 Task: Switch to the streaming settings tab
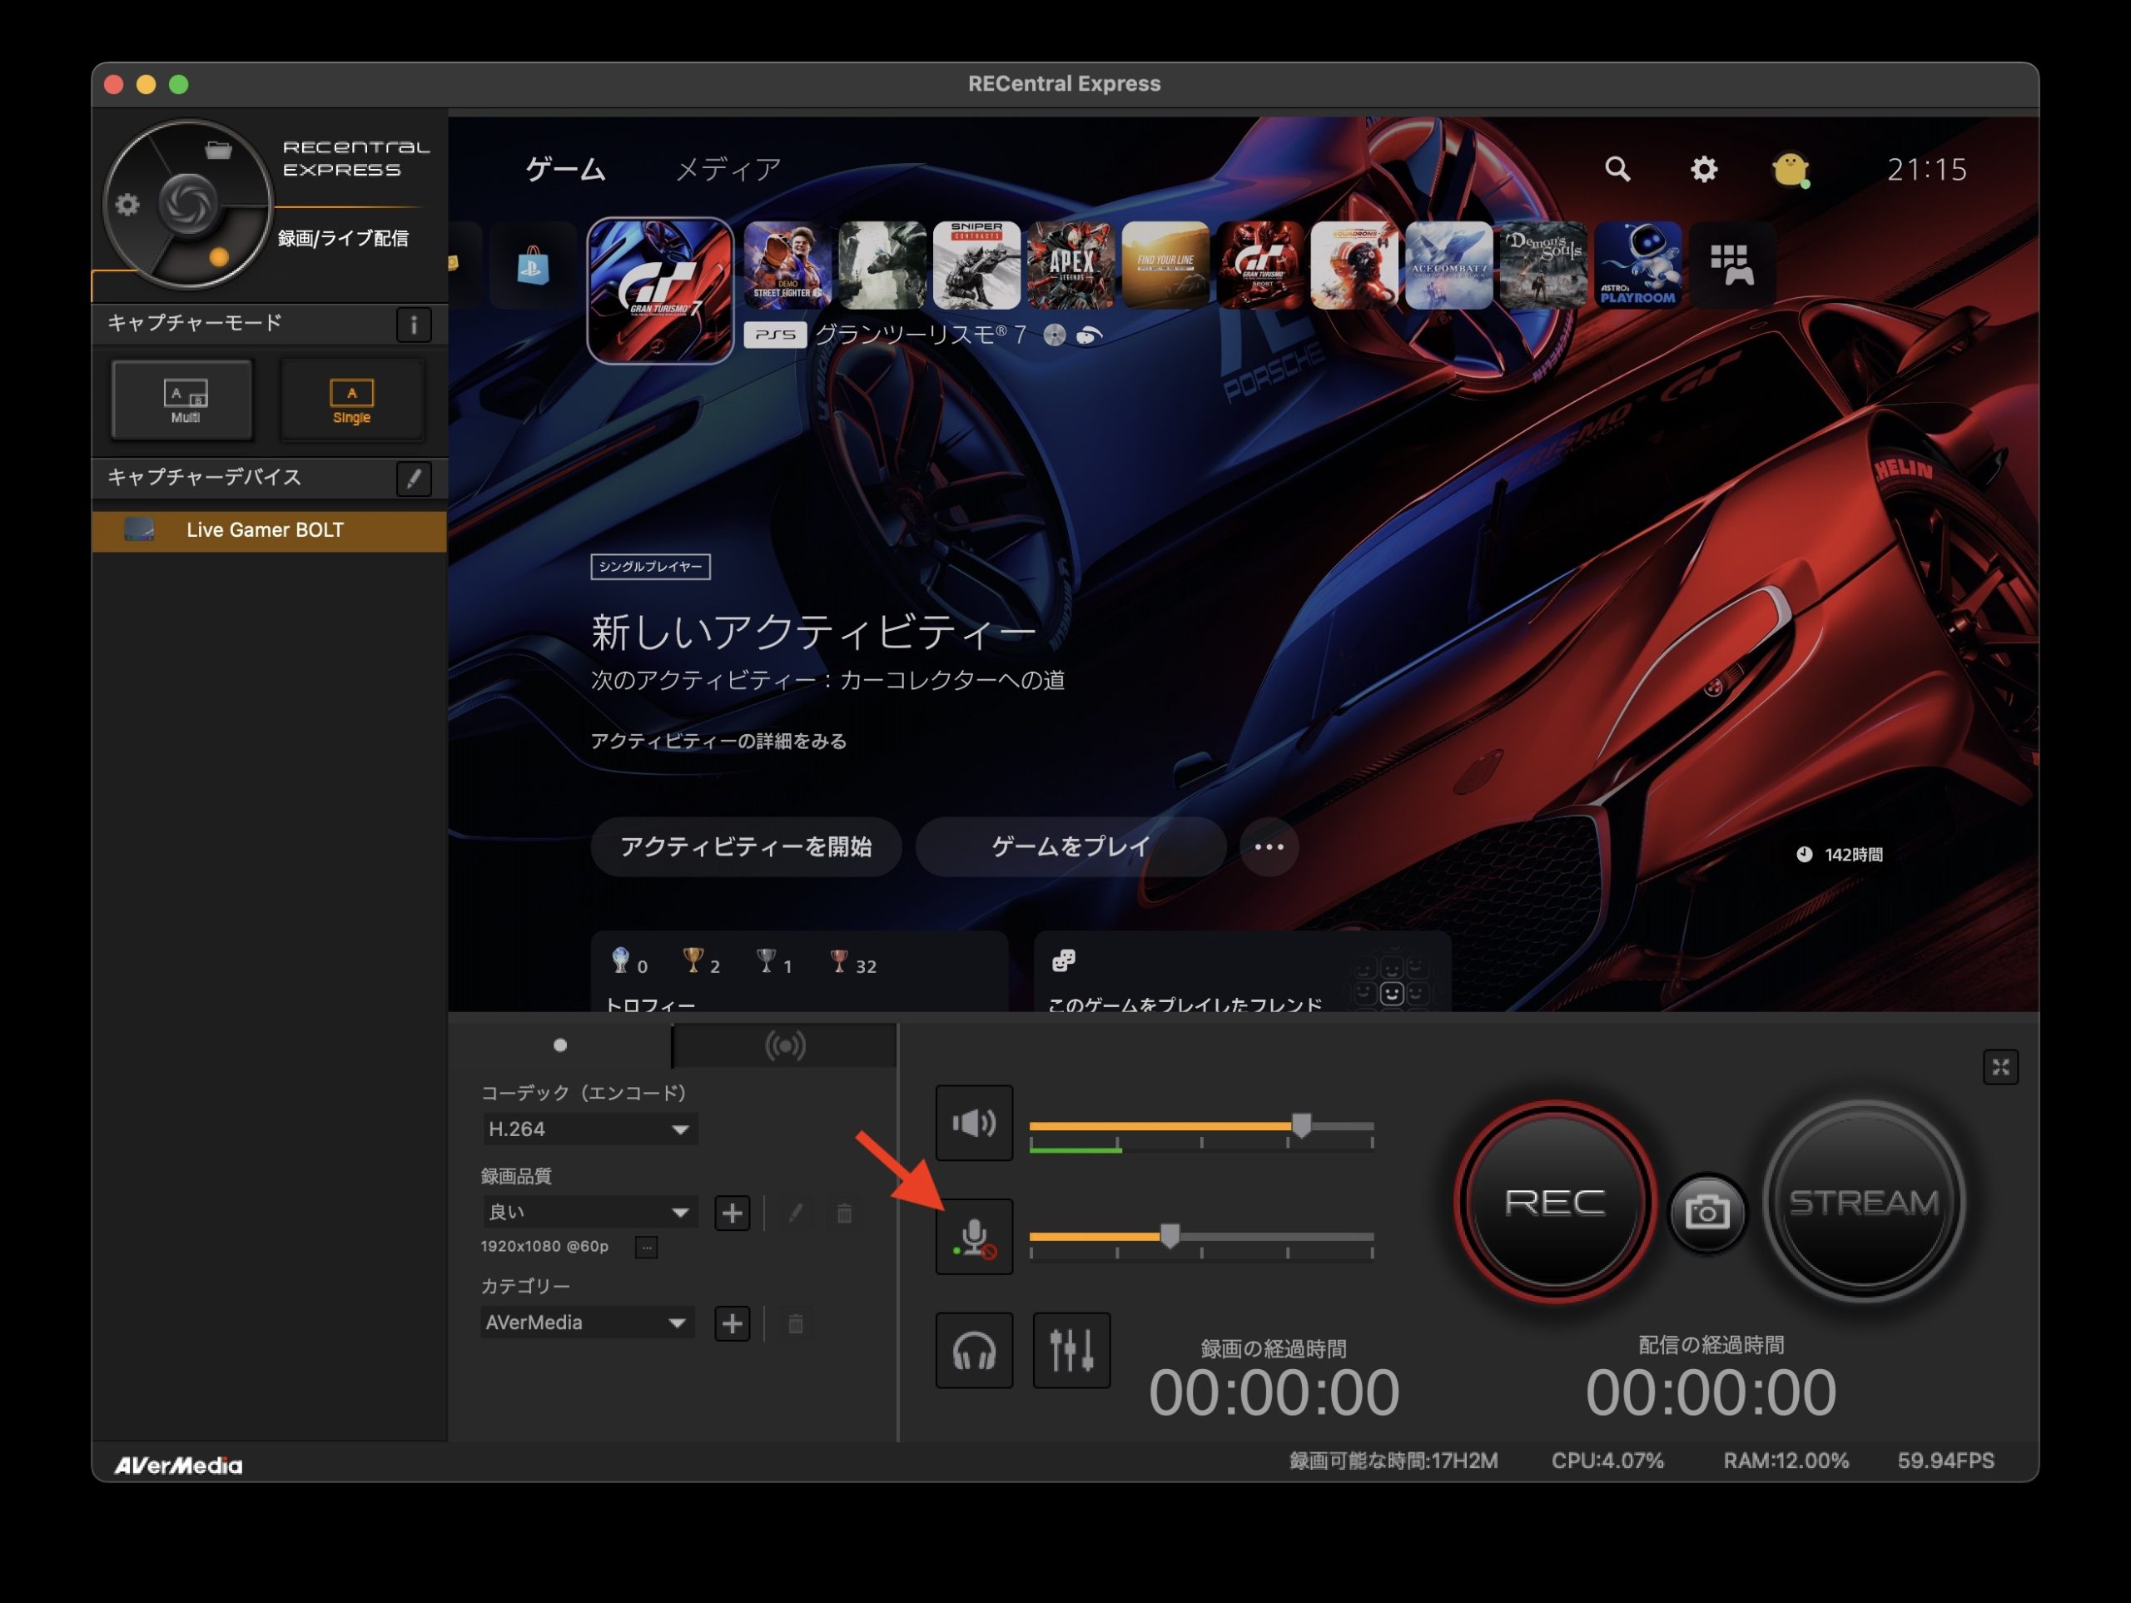coord(784,1046)
